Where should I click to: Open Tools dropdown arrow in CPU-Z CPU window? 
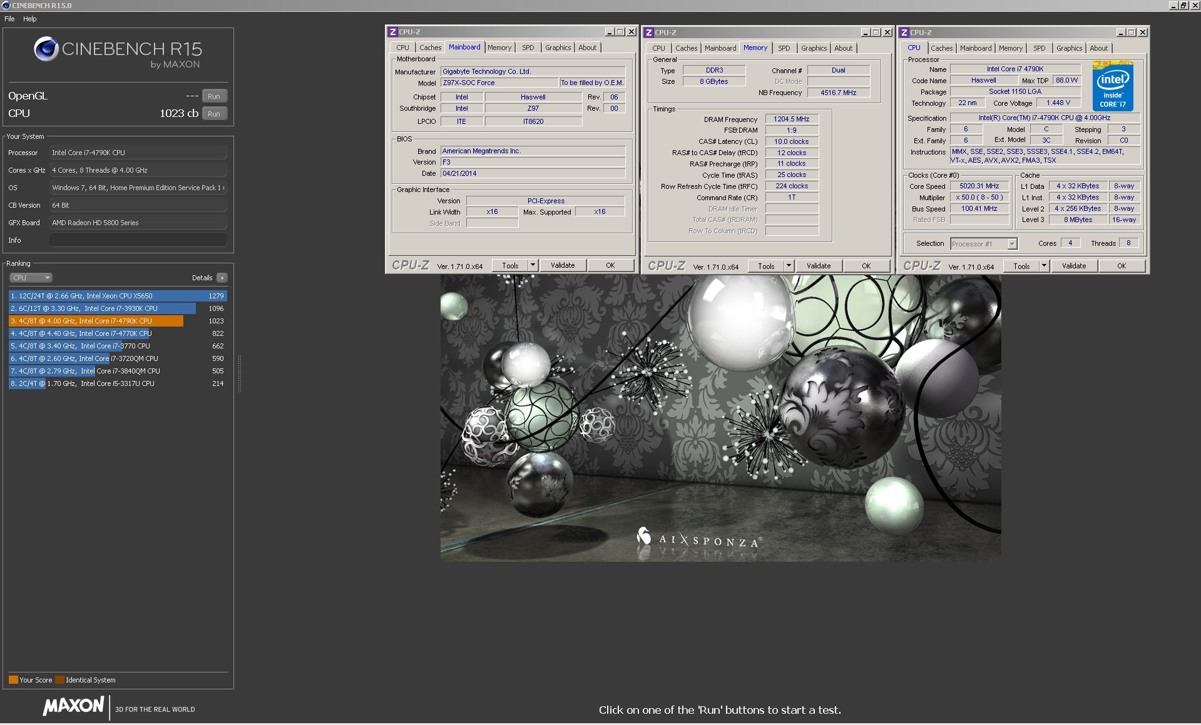(1044, 266)
